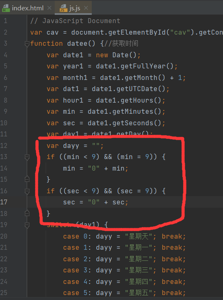Click the fold end marker on line 15
Image resolution: width=223 pixels, height=300 pixels.
[27, 179]
